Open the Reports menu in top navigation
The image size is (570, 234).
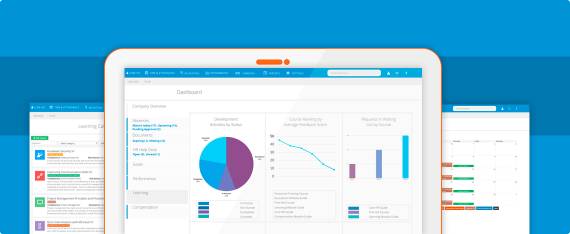pyautogui.click(x=271, y=73)
